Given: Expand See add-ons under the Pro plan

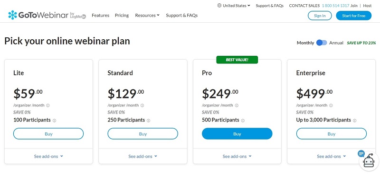Looking at the screenshot, I should (237, 156).
